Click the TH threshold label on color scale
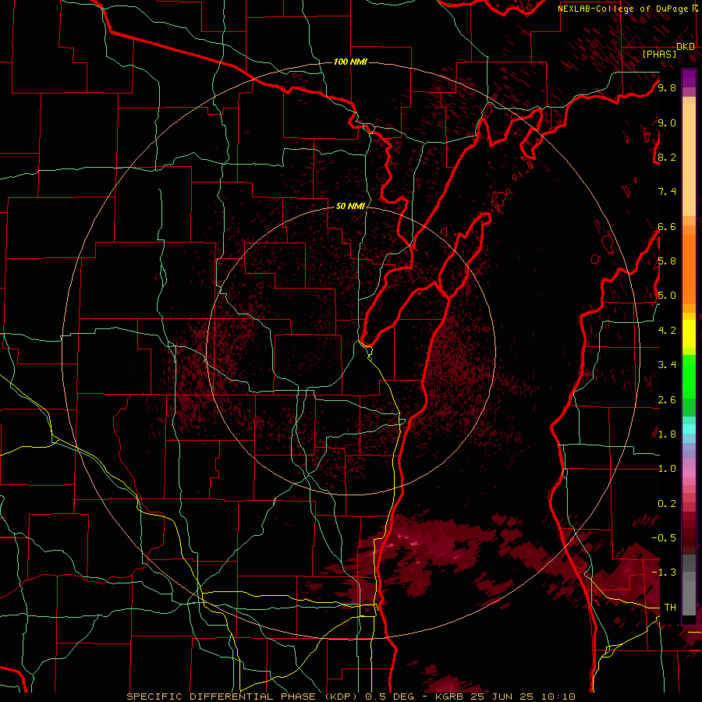This screenshot has width=702, height=702. [x=670, y=608]
